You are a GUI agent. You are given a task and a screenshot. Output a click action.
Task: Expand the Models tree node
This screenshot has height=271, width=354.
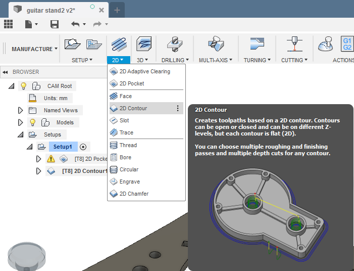point(20,122)
